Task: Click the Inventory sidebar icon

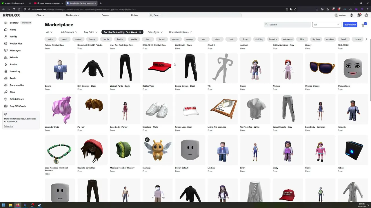Action: click(x=6, y=71)
